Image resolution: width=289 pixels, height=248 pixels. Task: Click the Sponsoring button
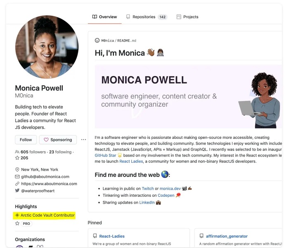58,140
